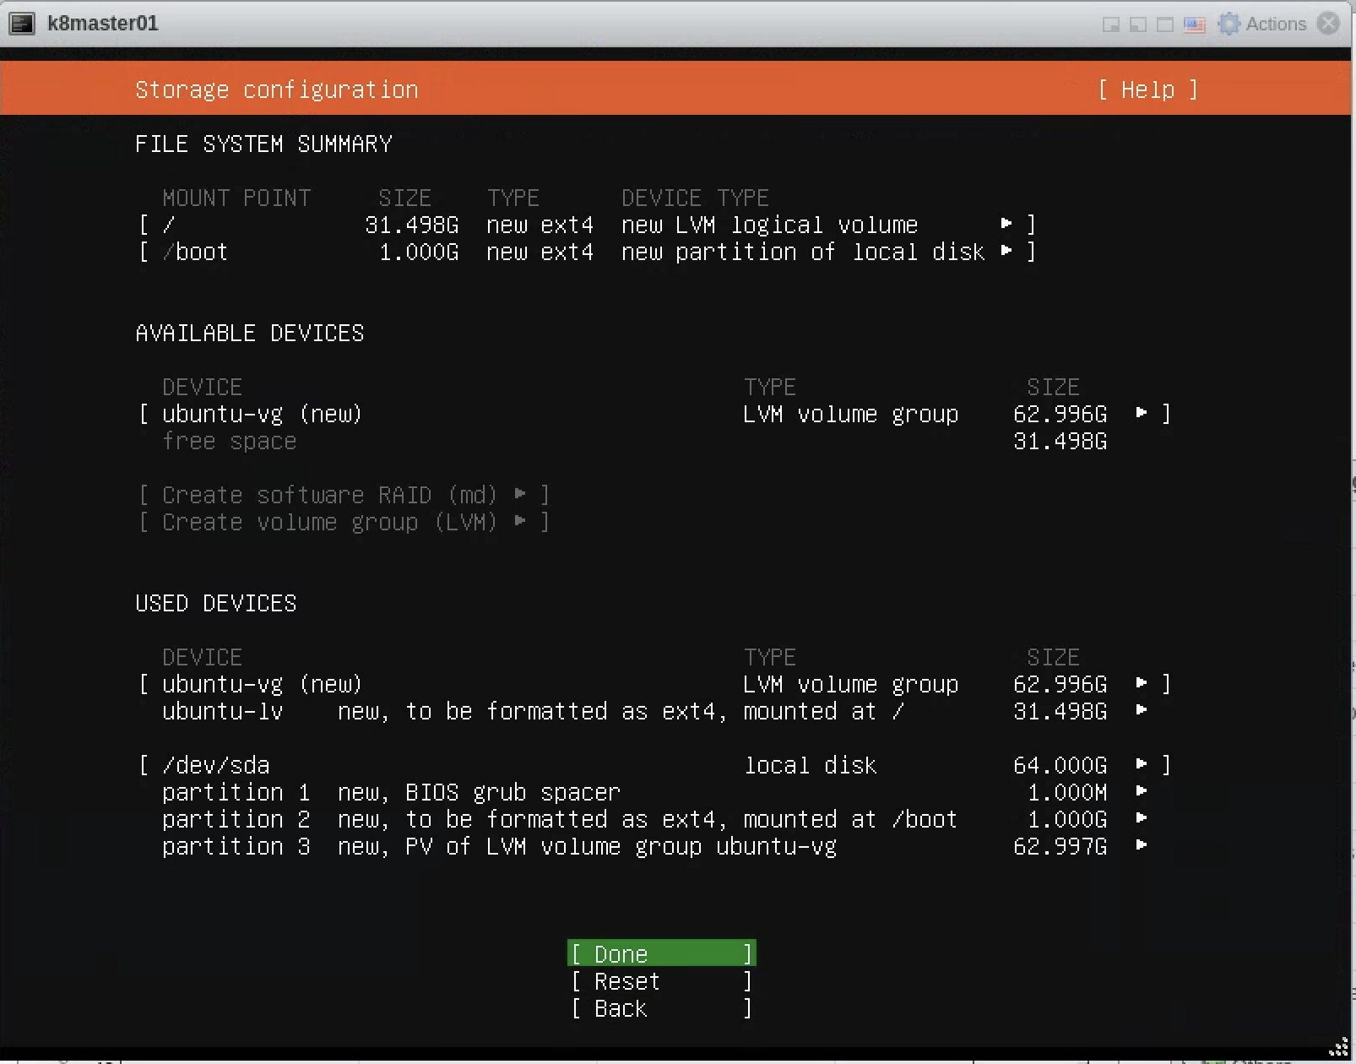1356x1064 pixels.
Task: Click the FILE SYSTEM SUMMARY heading
Action: (x=263, y=144)
